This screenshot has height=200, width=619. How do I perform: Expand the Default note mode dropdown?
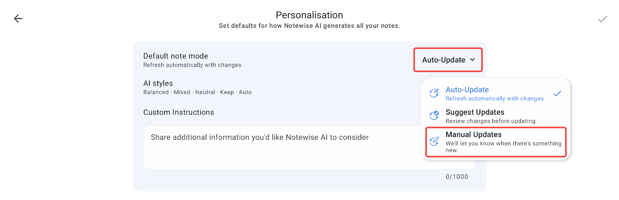click(x=448, y=60)
